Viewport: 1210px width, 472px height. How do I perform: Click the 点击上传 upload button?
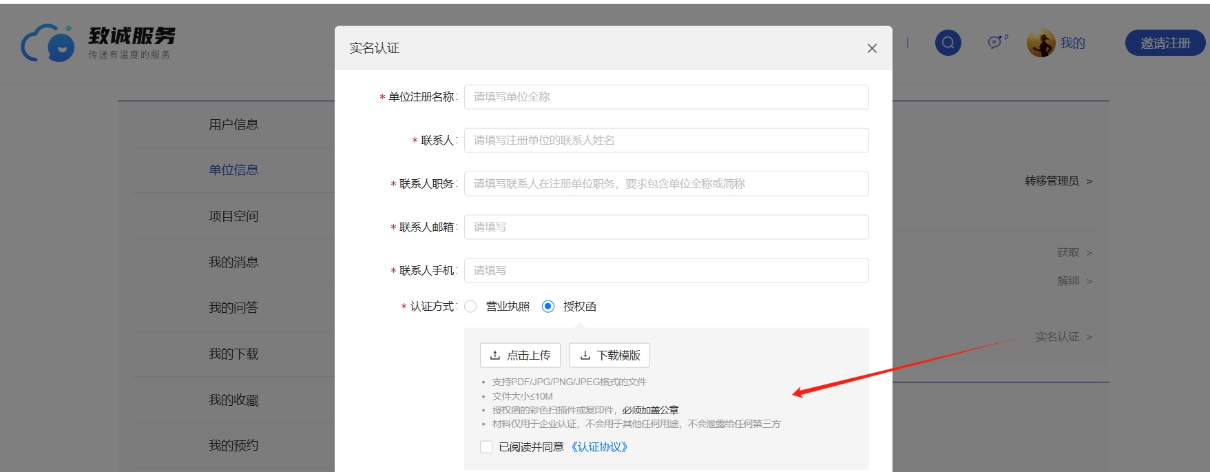pos(520,356)
